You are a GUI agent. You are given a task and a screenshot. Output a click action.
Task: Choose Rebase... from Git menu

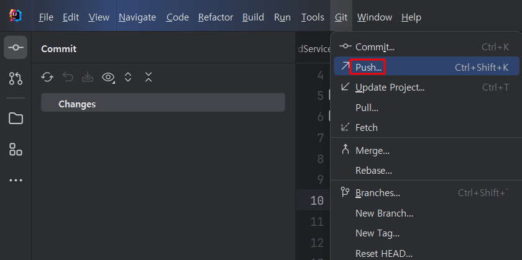pyautogui.click(x=426, y=171)
